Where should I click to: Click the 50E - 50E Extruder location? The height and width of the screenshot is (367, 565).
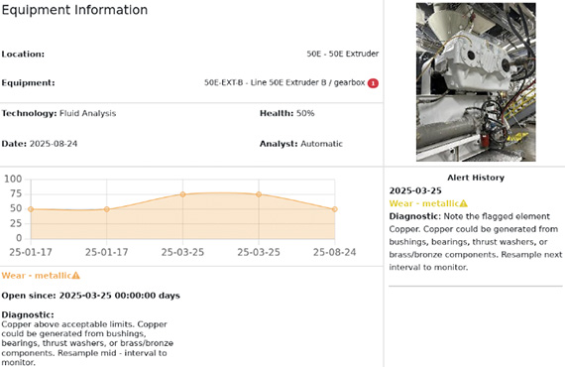click(343, 54)
